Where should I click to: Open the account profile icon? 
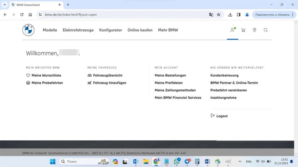tap(232, 30)
